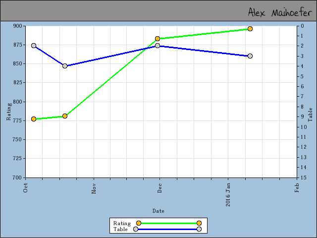Click the 850 rating axis value

(17, 64)
